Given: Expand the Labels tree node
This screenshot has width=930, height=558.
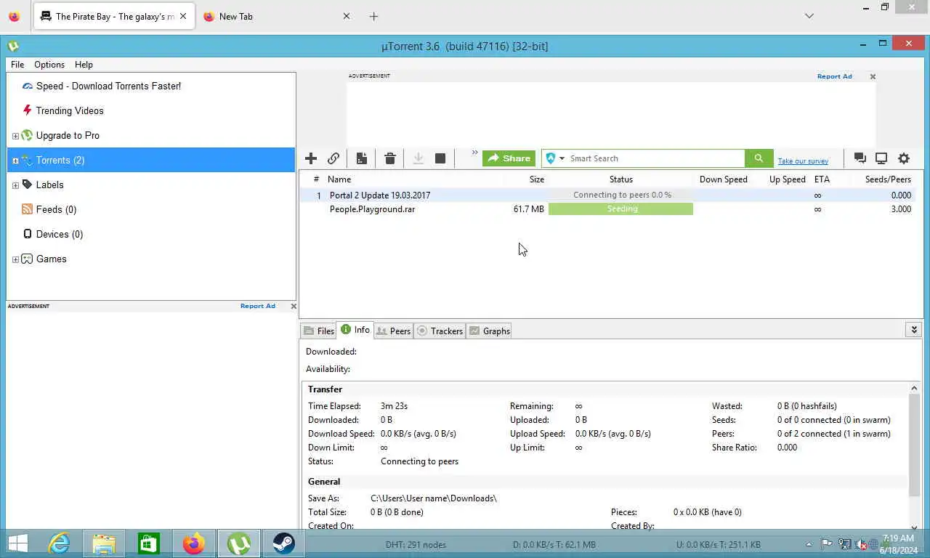Looking at the screenshot, I should (x=15, y=185).
